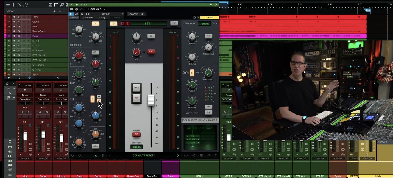
Task: Open dropdown arrow beside plugin gear
Action: [x=198, y=18]
